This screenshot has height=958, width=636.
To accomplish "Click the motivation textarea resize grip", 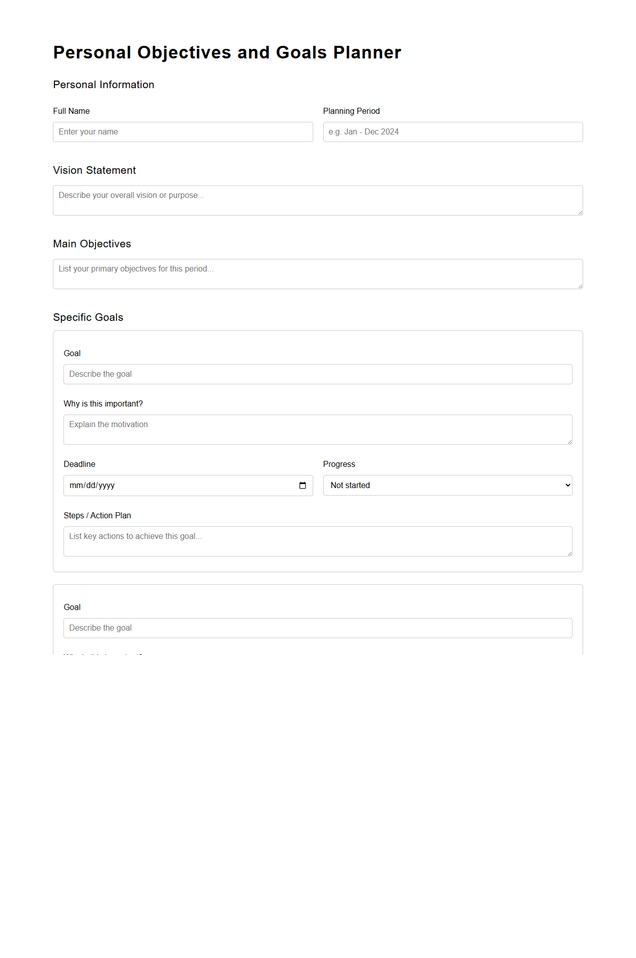I will coord(570,442).
